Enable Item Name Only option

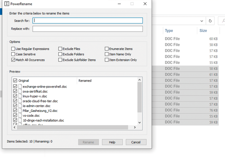point(106,54)
